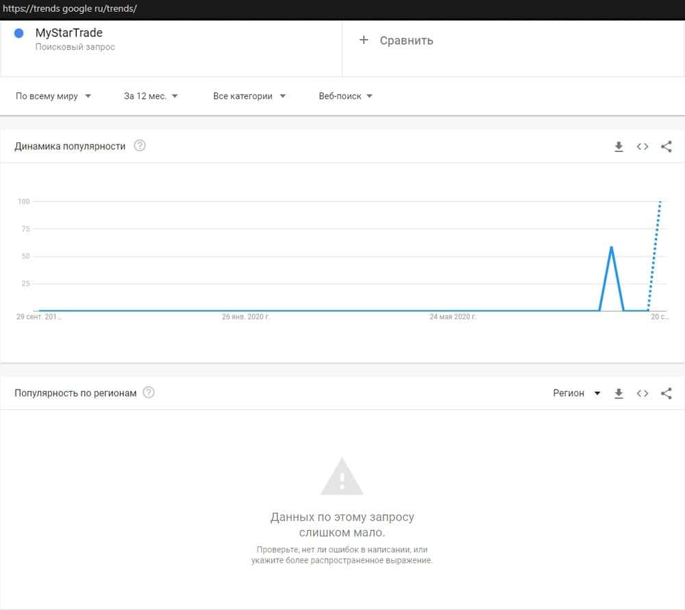Click the warning triangle icon
685x610 pixels.
(342, 476)
